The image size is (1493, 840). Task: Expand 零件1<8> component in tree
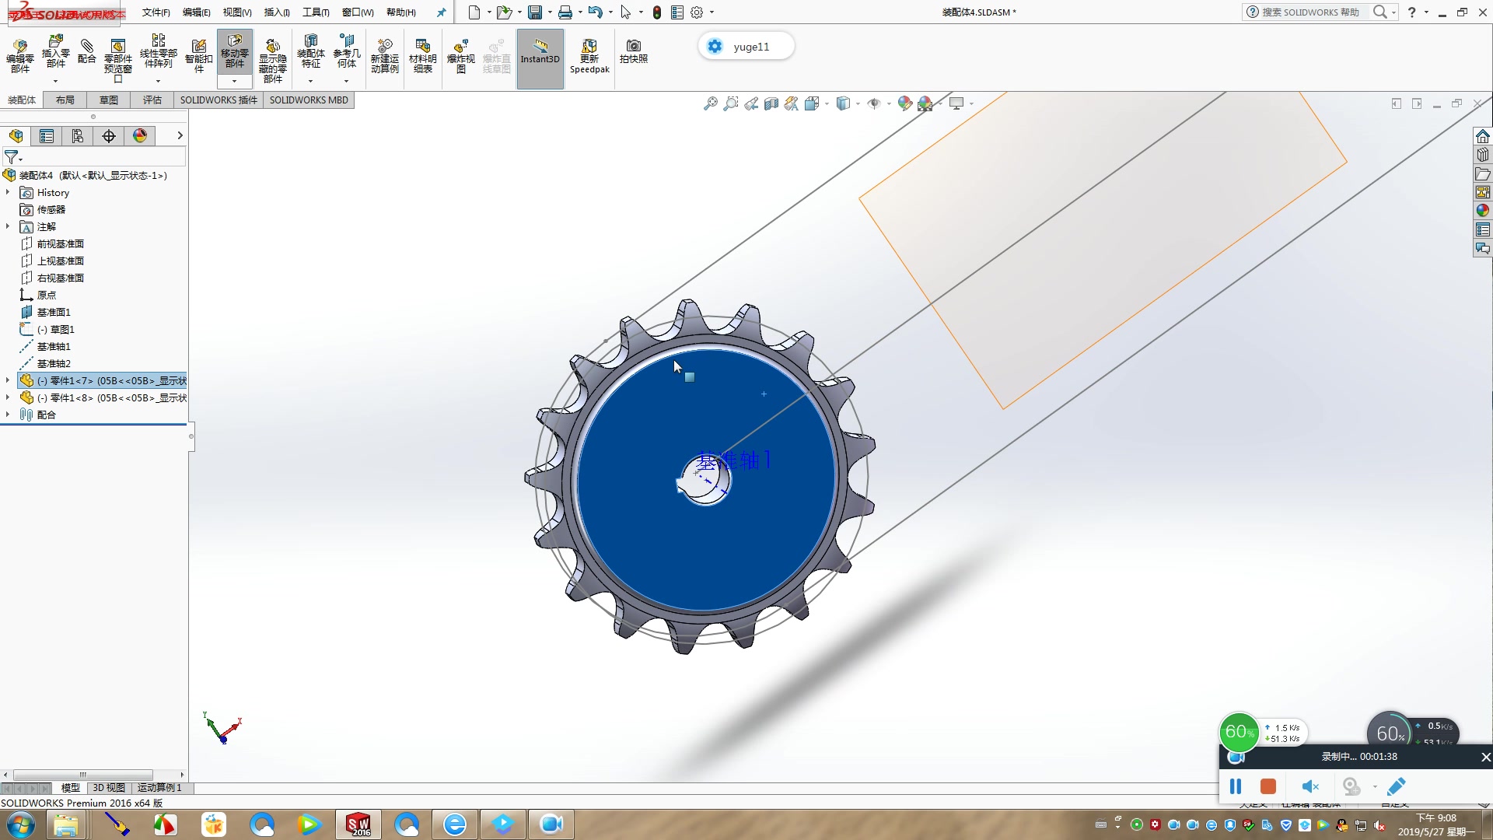9,397
